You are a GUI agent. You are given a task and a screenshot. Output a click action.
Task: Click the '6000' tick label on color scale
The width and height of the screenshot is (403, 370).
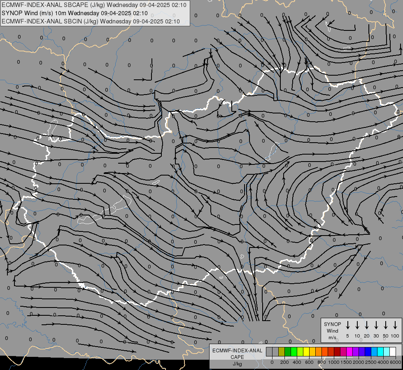click(x=396, y=362)
